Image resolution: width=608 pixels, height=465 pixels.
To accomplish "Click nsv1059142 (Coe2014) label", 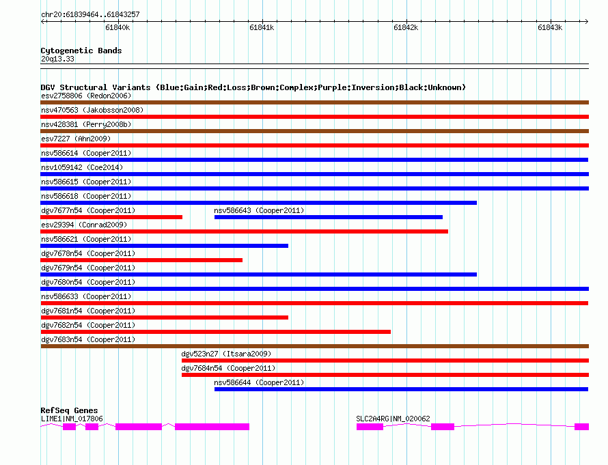I will 82,167.
